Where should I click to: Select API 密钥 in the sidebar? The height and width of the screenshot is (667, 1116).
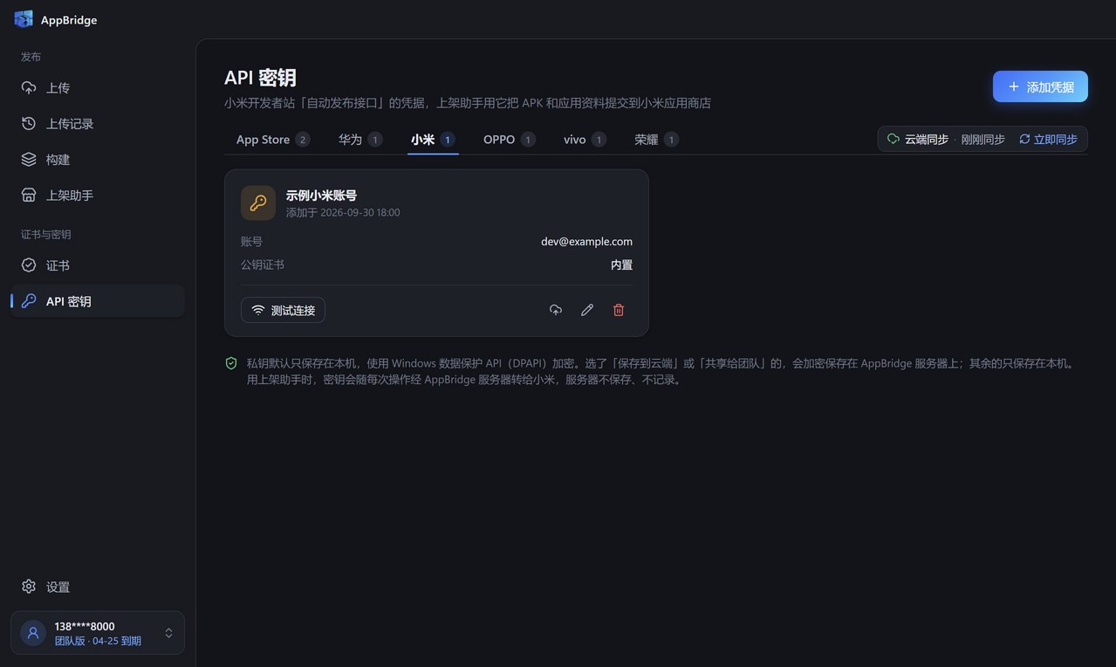click(x=98, y=301)
